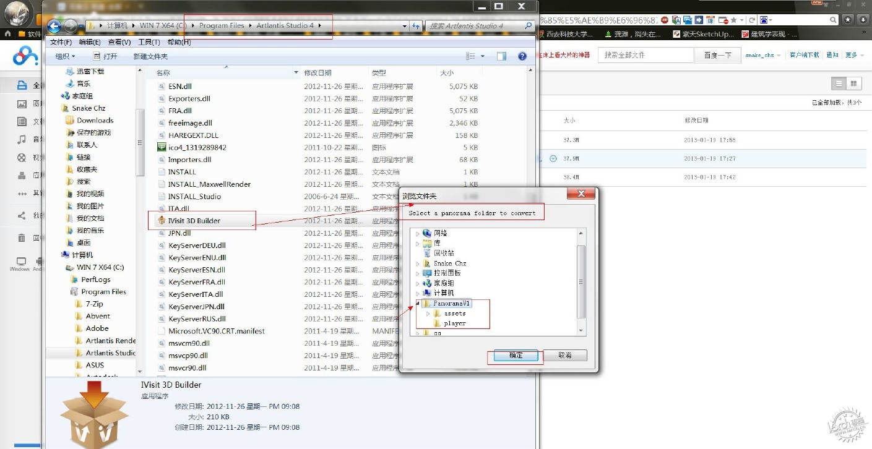
Task: Click the 新建文件夹 toolbar button
Action: [x=150, y=56]
